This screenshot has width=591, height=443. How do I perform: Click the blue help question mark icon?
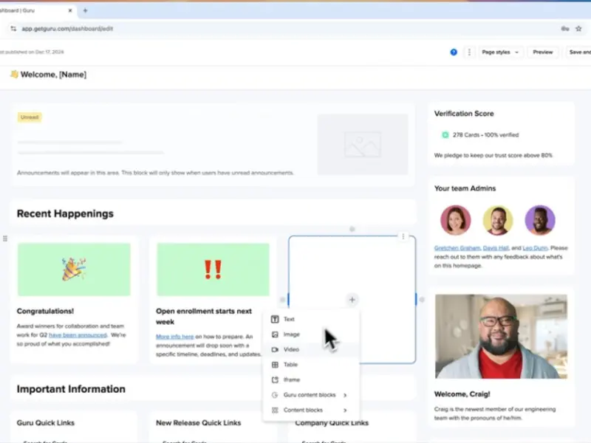point(454,52)
